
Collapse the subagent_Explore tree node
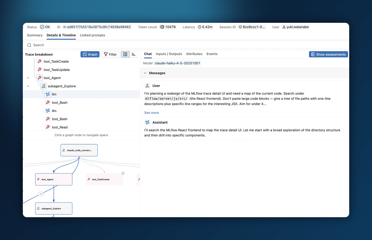(x=28, y=86)
